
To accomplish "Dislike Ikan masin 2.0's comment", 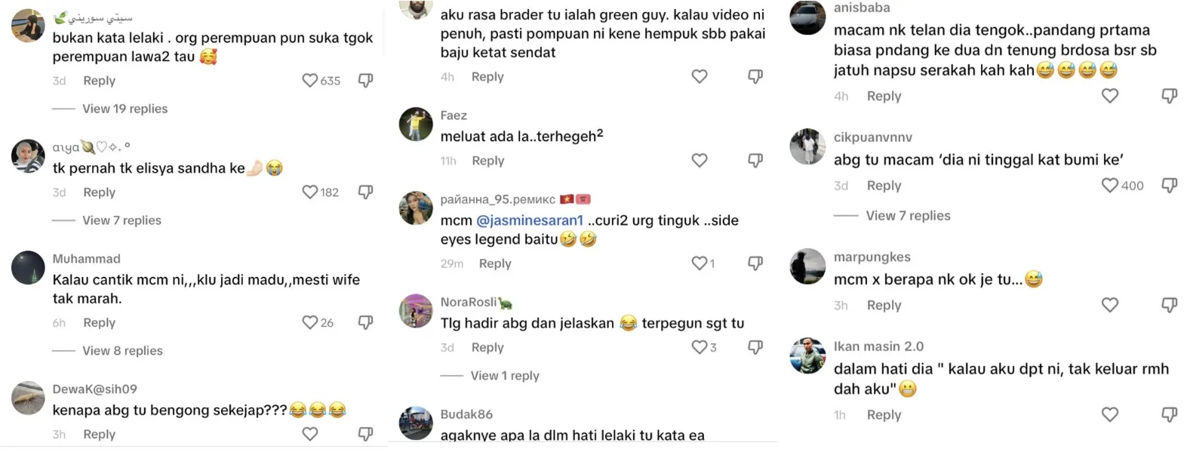I will 1169,414.
